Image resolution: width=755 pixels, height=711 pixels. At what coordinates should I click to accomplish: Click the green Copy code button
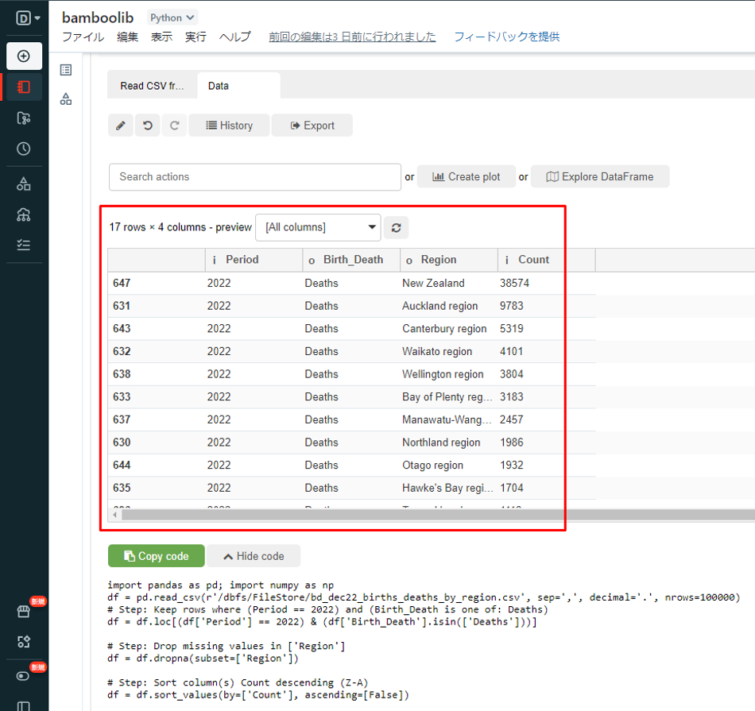[x=157, y=556]
